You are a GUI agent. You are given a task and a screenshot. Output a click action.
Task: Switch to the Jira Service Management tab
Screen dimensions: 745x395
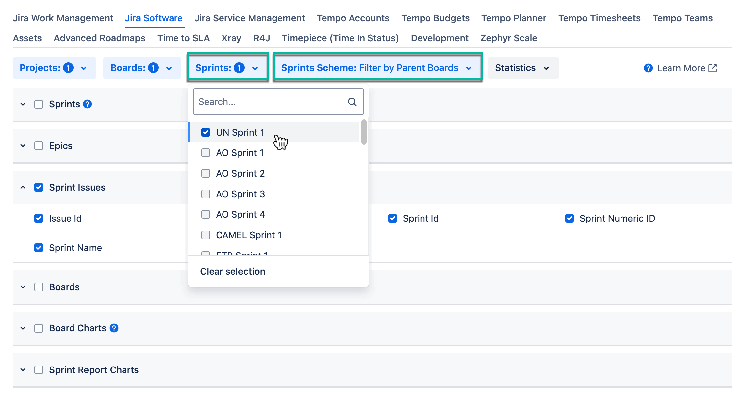click(250, 18)
